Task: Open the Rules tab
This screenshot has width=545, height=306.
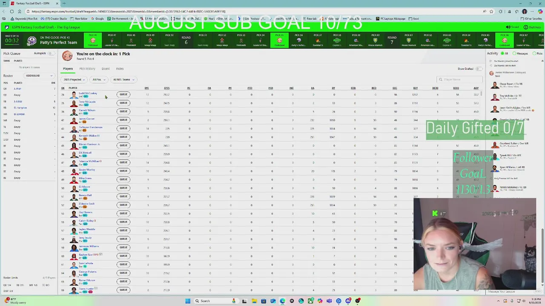Action: pos(120,68)
